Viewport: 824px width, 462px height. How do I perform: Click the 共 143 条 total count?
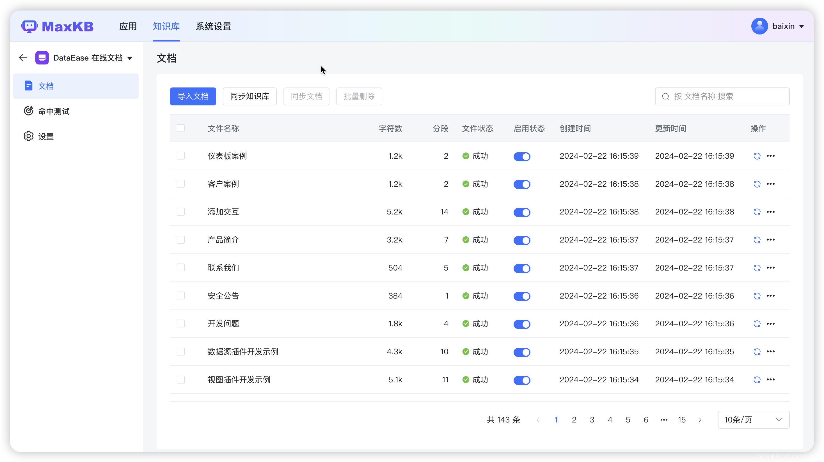503,419
